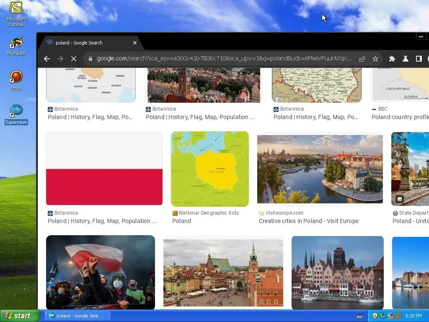Open the Creative cities river photo thumbnail

coord(320,169)
